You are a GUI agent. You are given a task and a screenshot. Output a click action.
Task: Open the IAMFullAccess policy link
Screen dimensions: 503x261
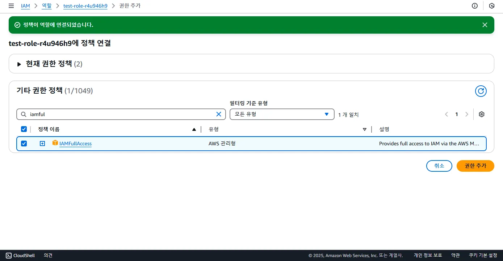75,144
